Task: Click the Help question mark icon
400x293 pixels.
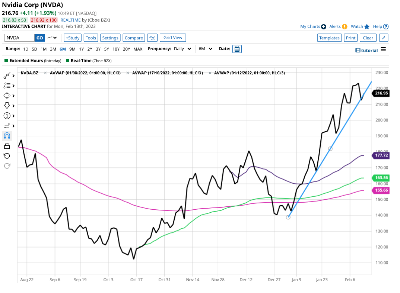Action: point(386,26)
